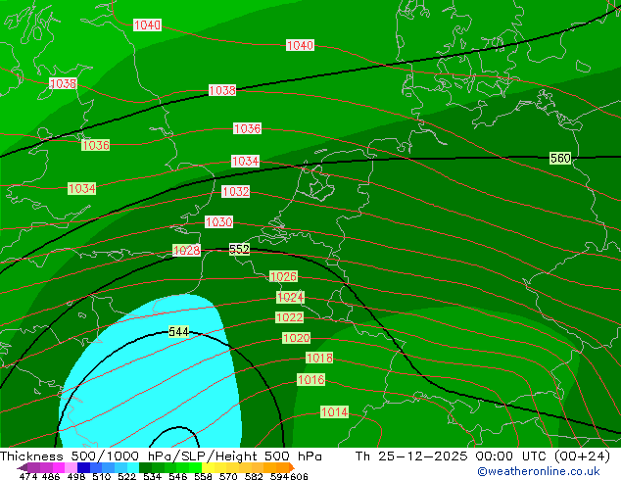
Task: Click the 1026 isobar label
Action: click(x=283, y=276)
